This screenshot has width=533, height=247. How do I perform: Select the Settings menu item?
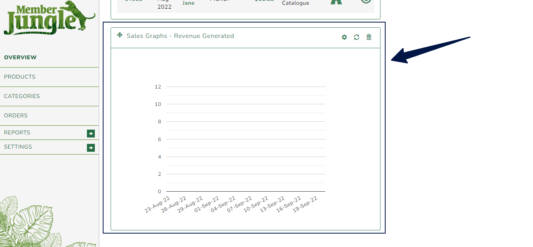18,147
